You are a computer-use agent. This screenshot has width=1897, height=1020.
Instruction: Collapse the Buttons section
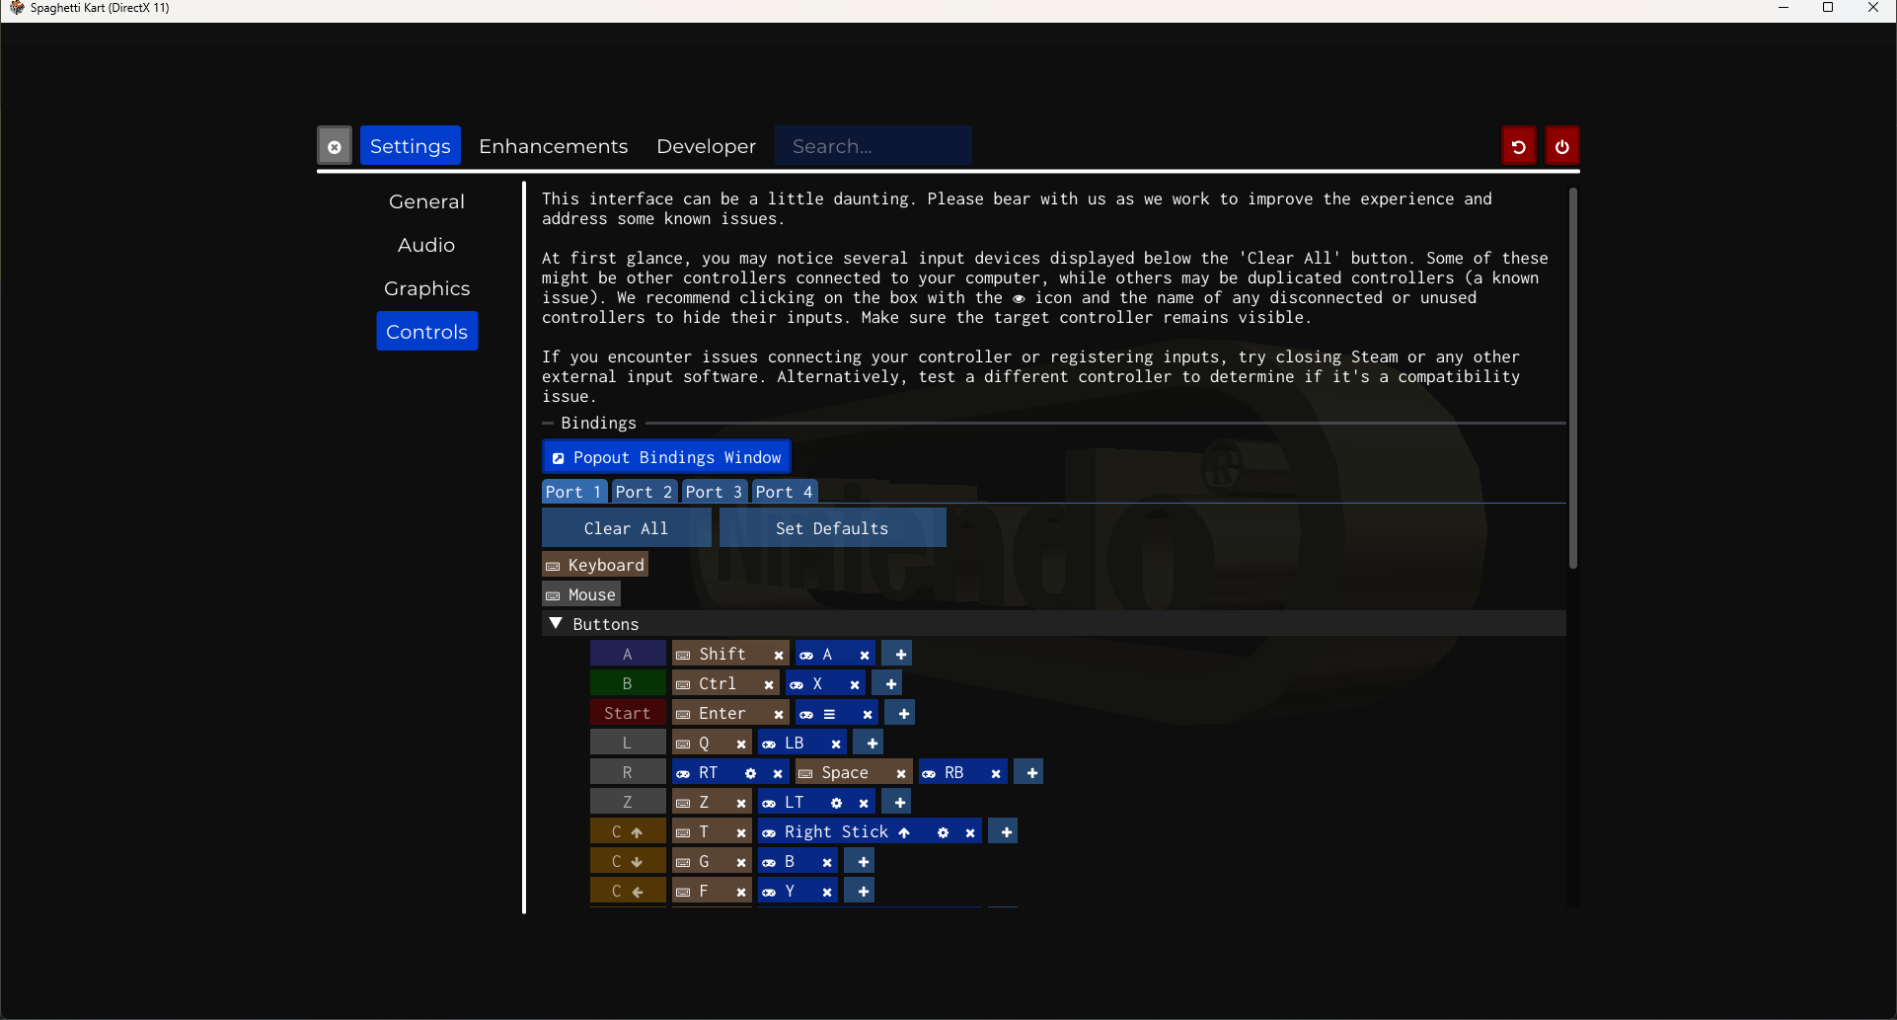click(557, 624)
